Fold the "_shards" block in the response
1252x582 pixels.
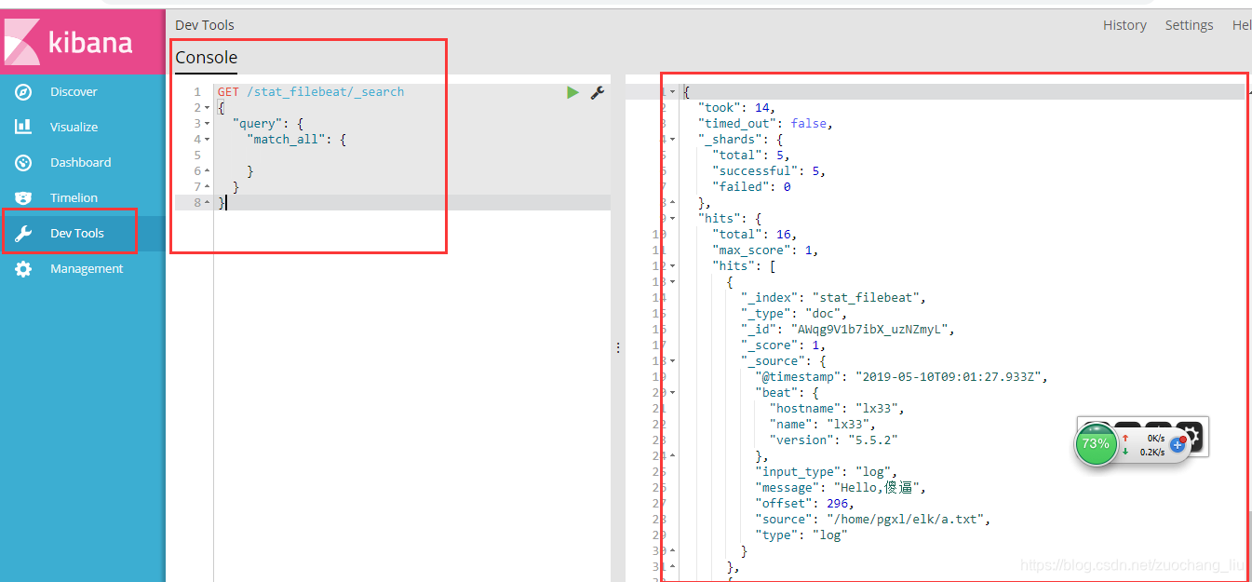pos(674,140)
